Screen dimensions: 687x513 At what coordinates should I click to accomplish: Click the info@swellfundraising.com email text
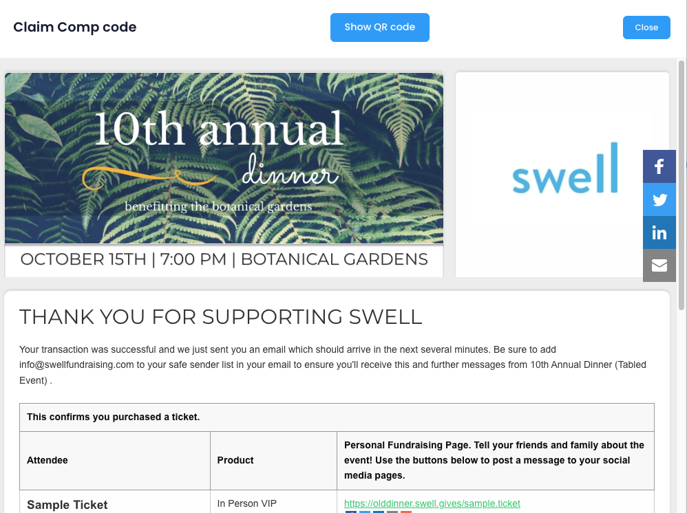[x=76, y=364]
